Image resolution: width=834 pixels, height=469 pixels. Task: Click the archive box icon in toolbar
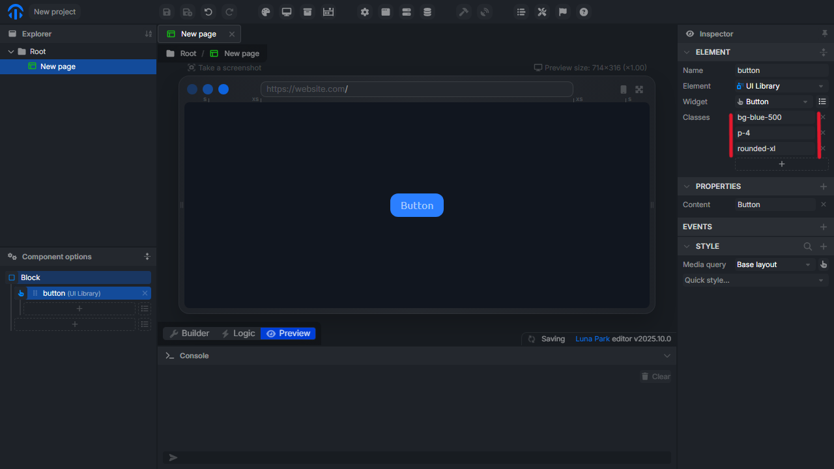[307, 12]
